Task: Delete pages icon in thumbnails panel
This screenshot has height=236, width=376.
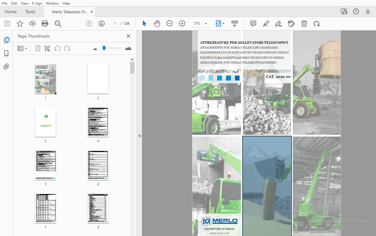Action: click(38, 49)
